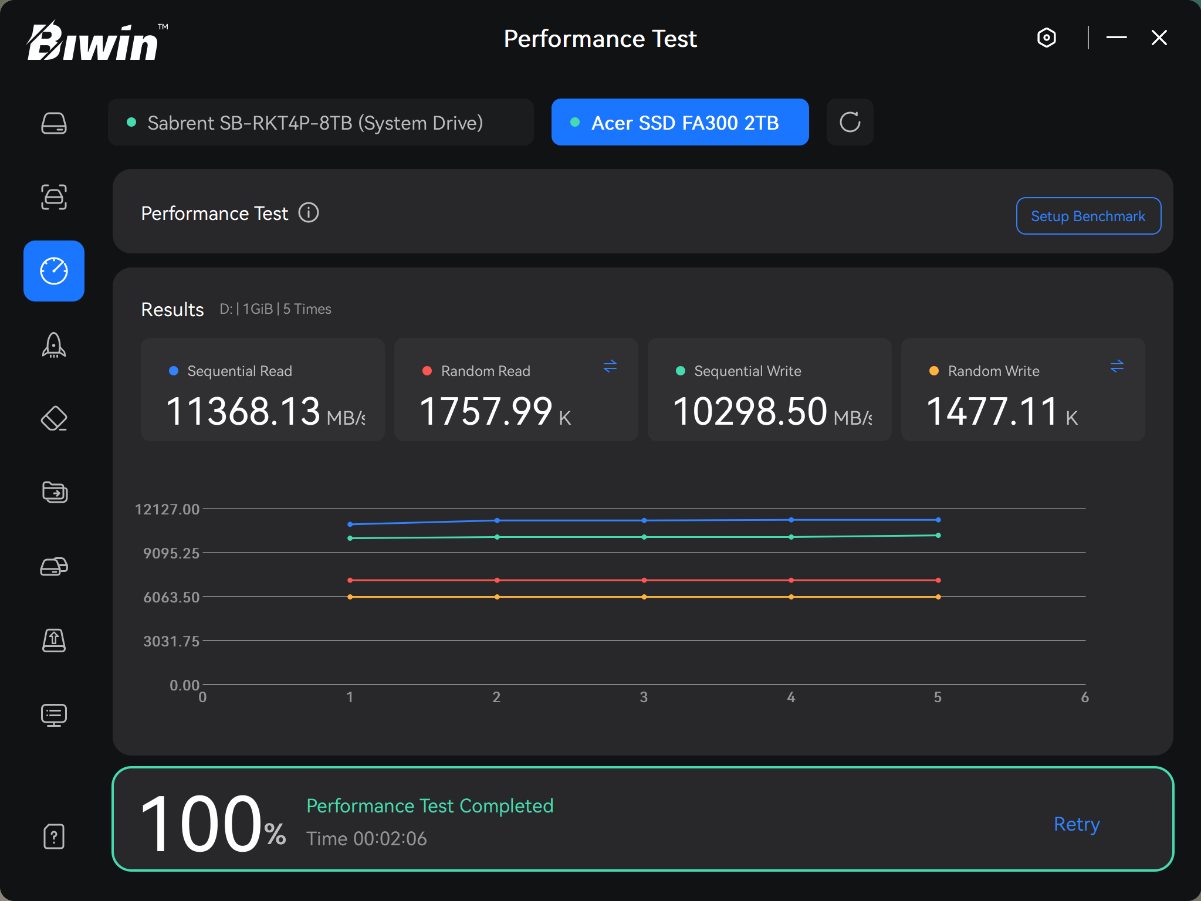The image size is (1201, 901).
Task: Toggle Random Write unit swap arrows
Action: [1117, 367]
